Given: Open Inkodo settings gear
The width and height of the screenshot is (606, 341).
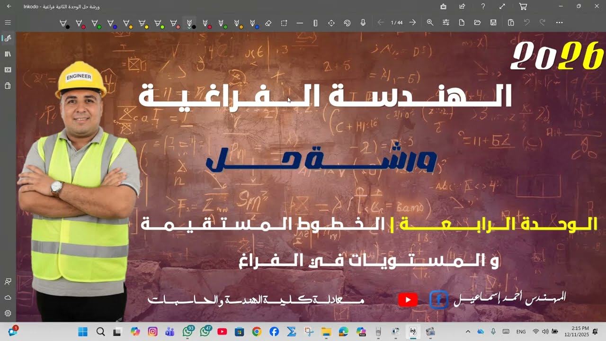Looking at the screenshot, I should (x=8, y=313).
